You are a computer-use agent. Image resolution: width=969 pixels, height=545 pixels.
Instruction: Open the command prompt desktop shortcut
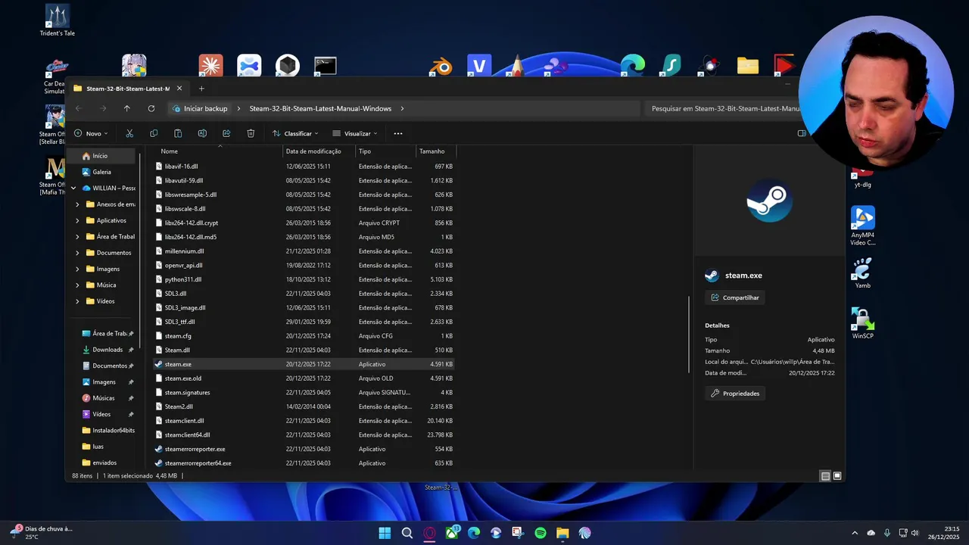(326, 66)
